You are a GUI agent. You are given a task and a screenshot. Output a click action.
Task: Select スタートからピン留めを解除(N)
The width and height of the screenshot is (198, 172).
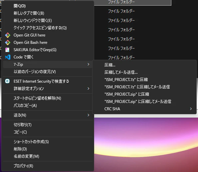coord(48,98)
